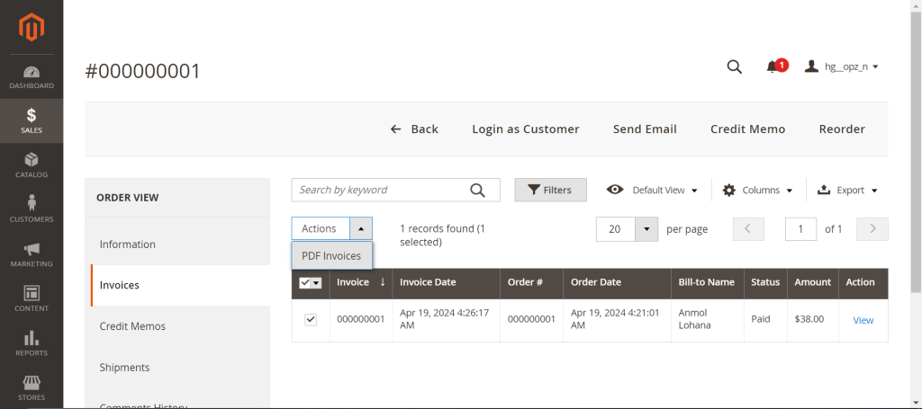Screen dimensions: 922x409
Task: Click the user avatar icon
Action: tap(811, 67)
